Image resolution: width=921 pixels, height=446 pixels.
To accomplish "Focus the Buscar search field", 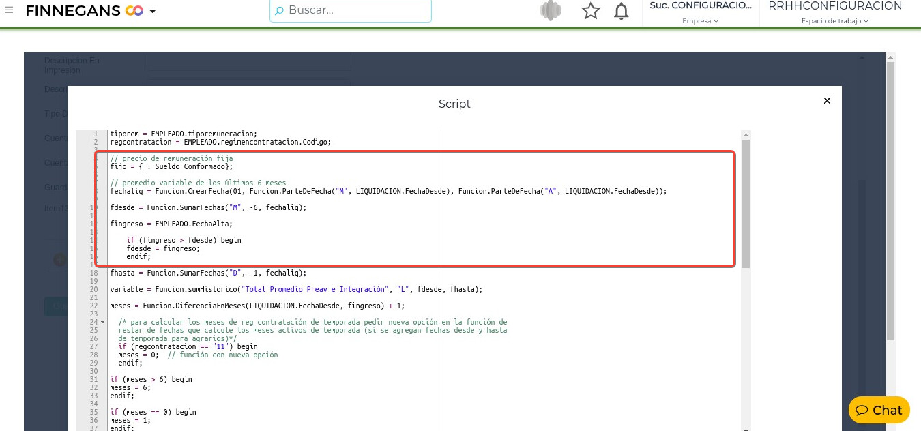I will [x=355, y=10].
